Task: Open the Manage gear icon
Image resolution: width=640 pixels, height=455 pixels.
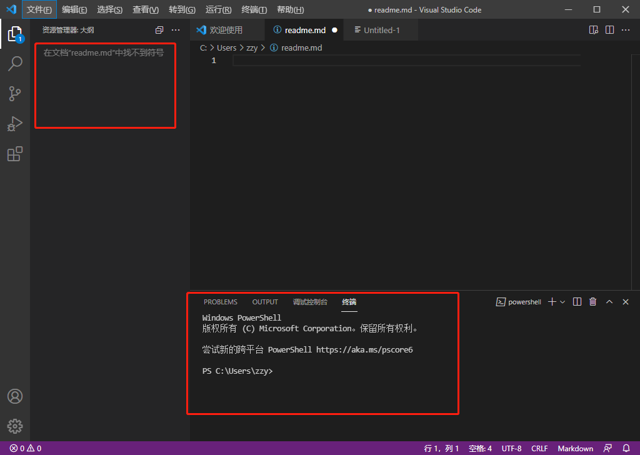Action: 15,426
